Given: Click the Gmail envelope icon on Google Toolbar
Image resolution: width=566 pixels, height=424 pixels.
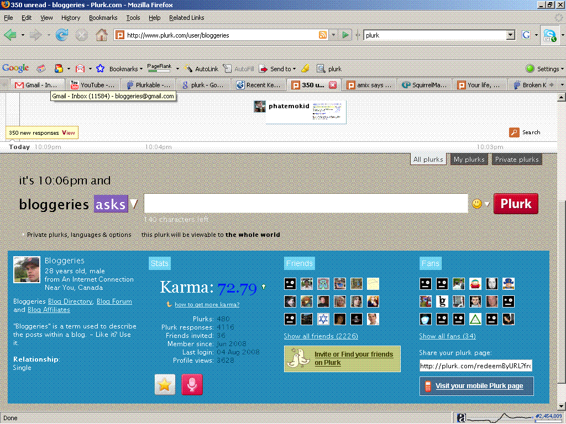Looking at the screenshot, I should [x=80, y=68].
